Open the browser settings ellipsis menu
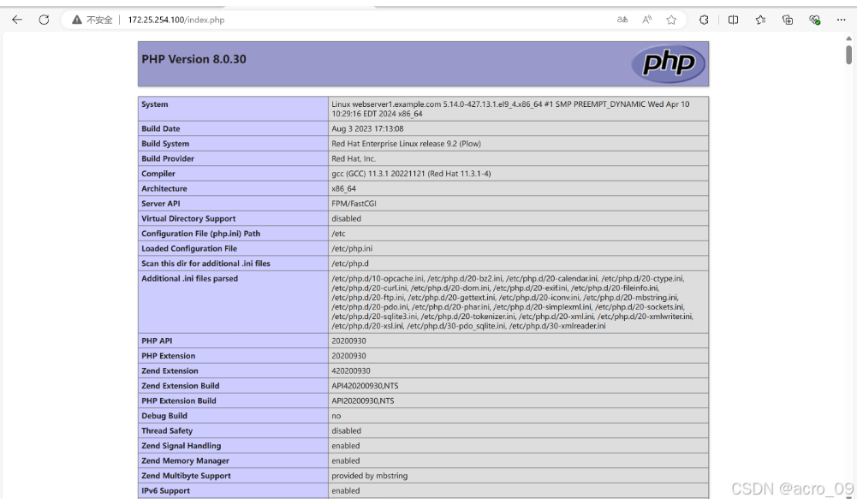857x504 pixels. pos(841,20)
